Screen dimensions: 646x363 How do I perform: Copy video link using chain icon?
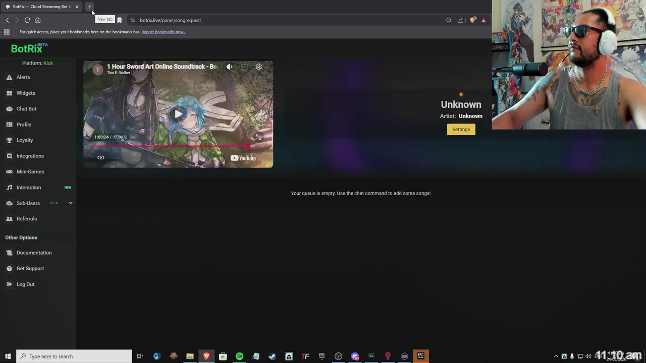100,158
